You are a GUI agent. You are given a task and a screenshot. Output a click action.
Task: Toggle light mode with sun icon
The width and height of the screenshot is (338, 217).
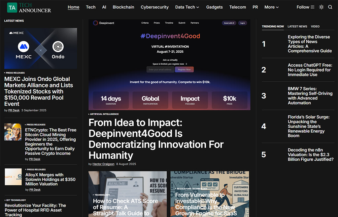coord(321,7)
